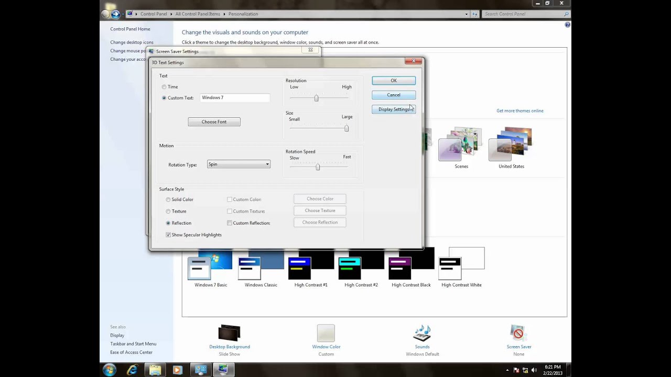Open the Rotation Type dropdown

point(239,164)
